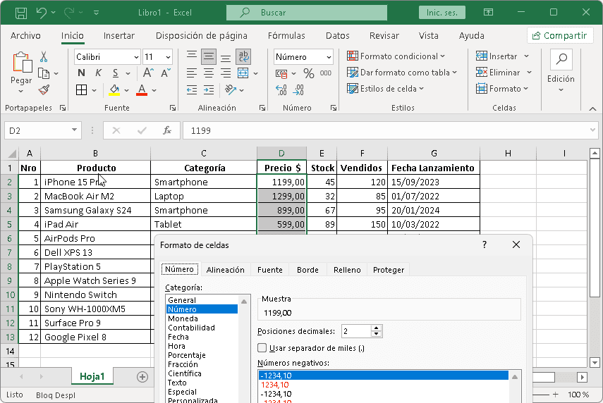Toggle the wrap text icon
The height and width of the screenshot is (403, 603).
pos(243,56)
